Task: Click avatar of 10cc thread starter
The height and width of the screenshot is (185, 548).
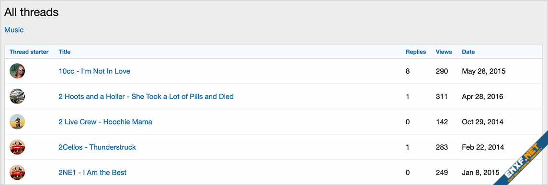Action: (17, 71)
